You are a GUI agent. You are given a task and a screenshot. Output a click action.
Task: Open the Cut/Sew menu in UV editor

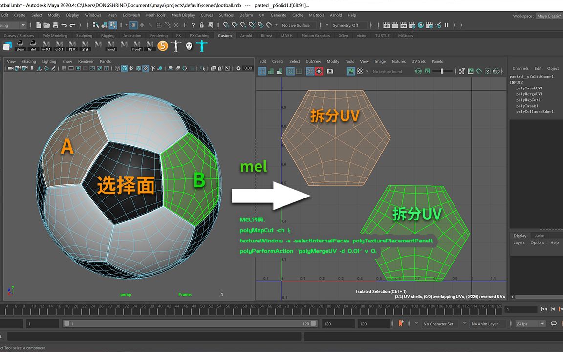tap(313, 61)
